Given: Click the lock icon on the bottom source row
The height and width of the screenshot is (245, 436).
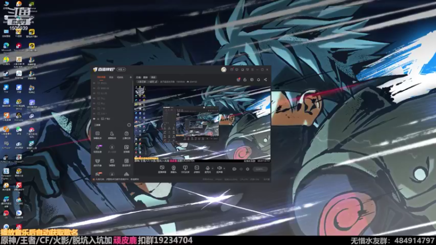Looking at the screenshot, I should pos(98,119).
